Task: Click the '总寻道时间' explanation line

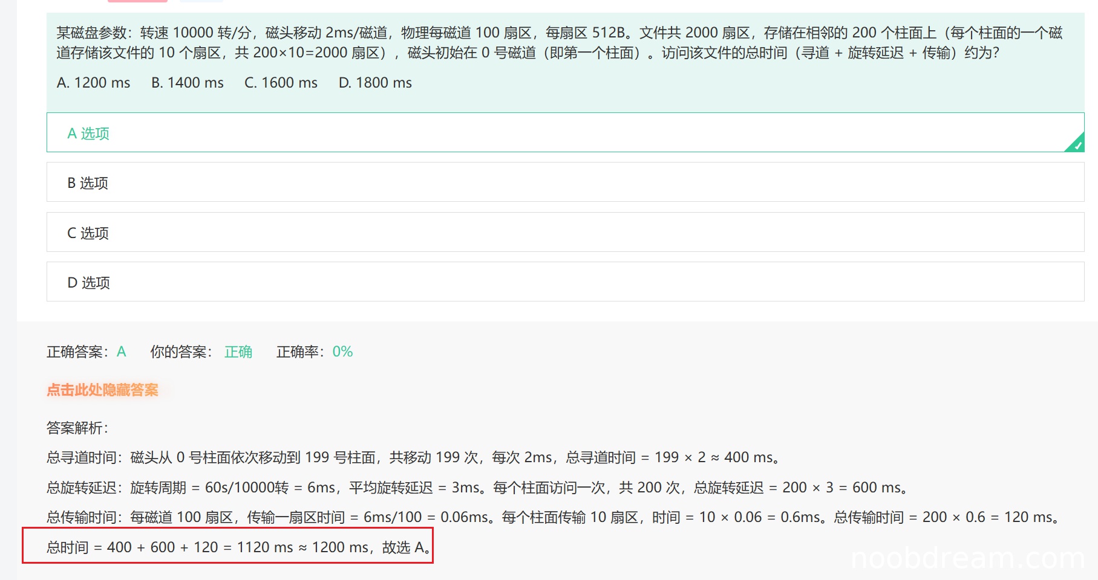Action: point(413,457)
